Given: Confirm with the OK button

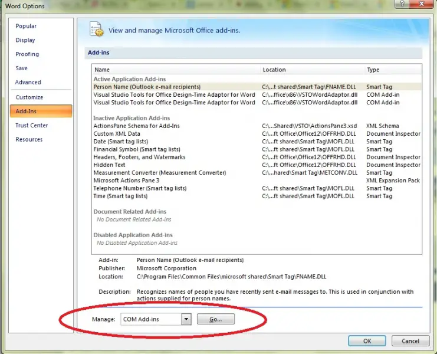Looking at the screenshot, I should coord(367,341).
